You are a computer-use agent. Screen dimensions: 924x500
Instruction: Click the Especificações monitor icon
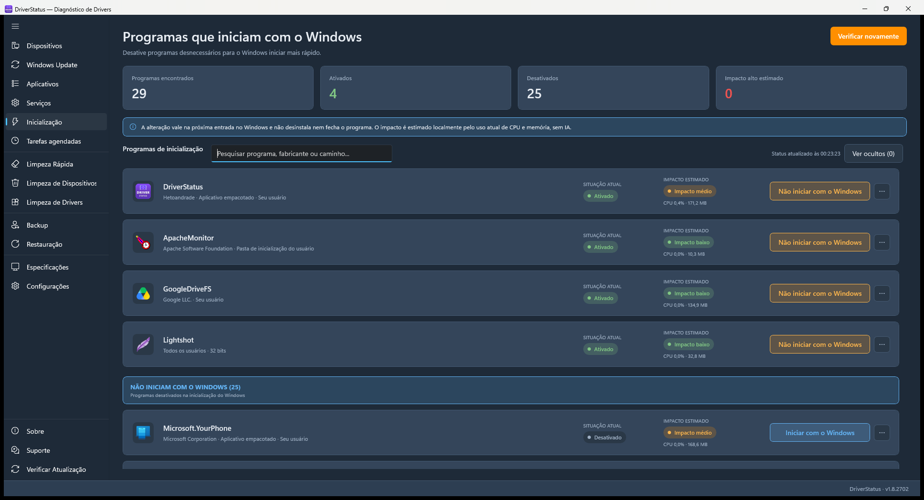[15, 267]
